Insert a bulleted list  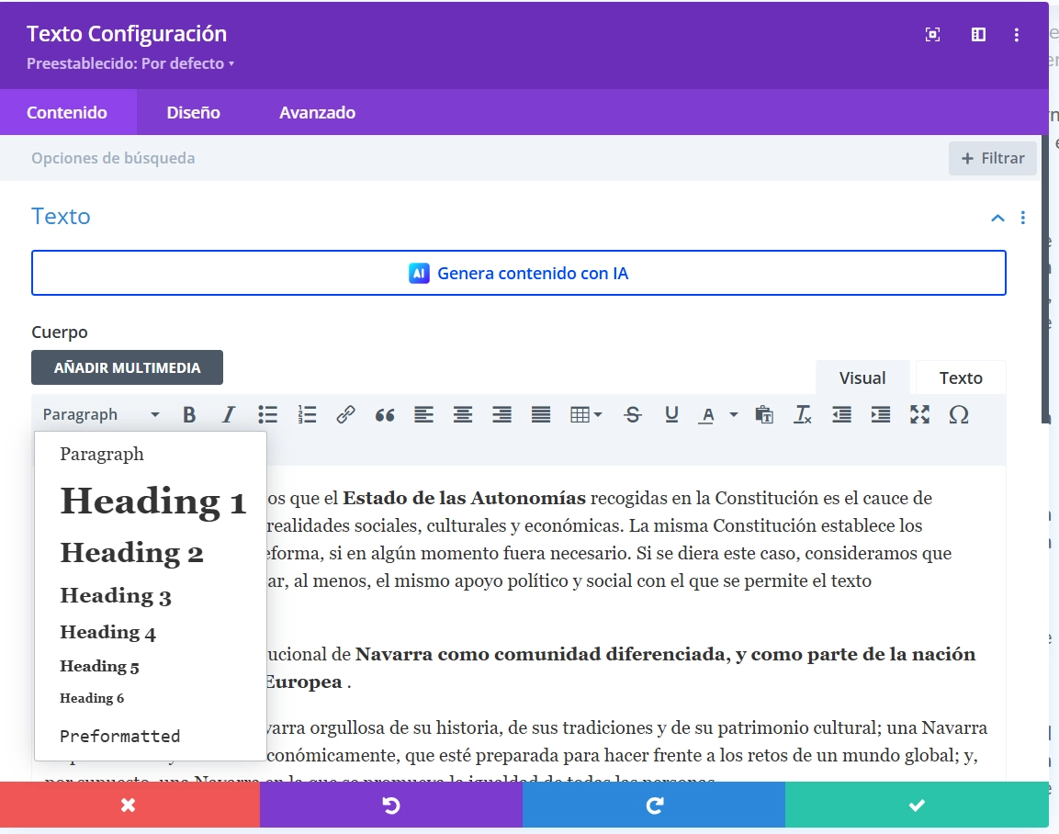267,414
